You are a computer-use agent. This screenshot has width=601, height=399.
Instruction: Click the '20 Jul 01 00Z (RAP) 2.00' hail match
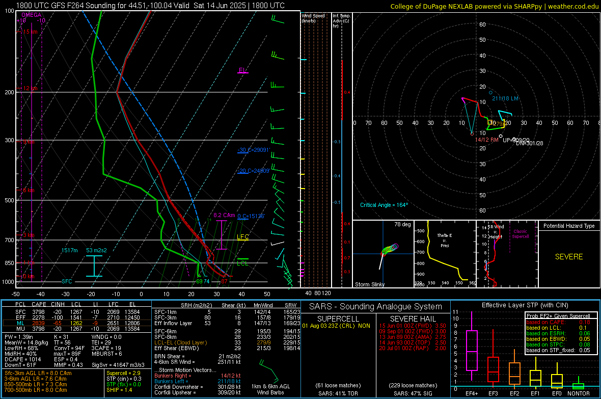point(413,348)
